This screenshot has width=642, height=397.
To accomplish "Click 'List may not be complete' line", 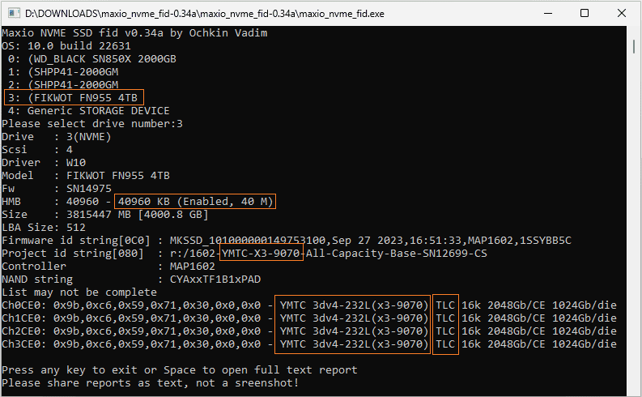I will [79, 292].
